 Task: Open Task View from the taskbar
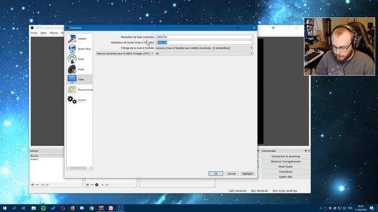click(x=24, y=208)
